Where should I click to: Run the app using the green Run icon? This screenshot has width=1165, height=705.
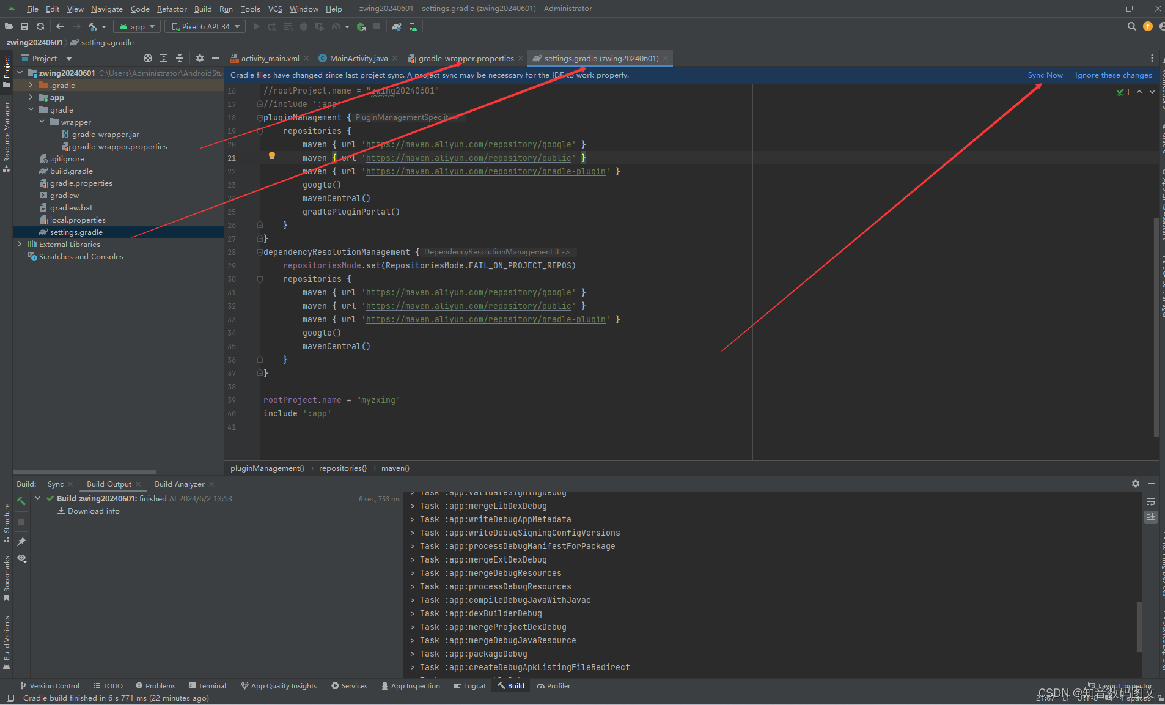pos(255,26)
